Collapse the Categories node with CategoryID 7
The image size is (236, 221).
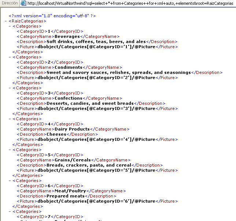pos(10,211)
